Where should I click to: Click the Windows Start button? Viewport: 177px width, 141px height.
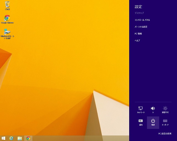[x=4, y=138]
